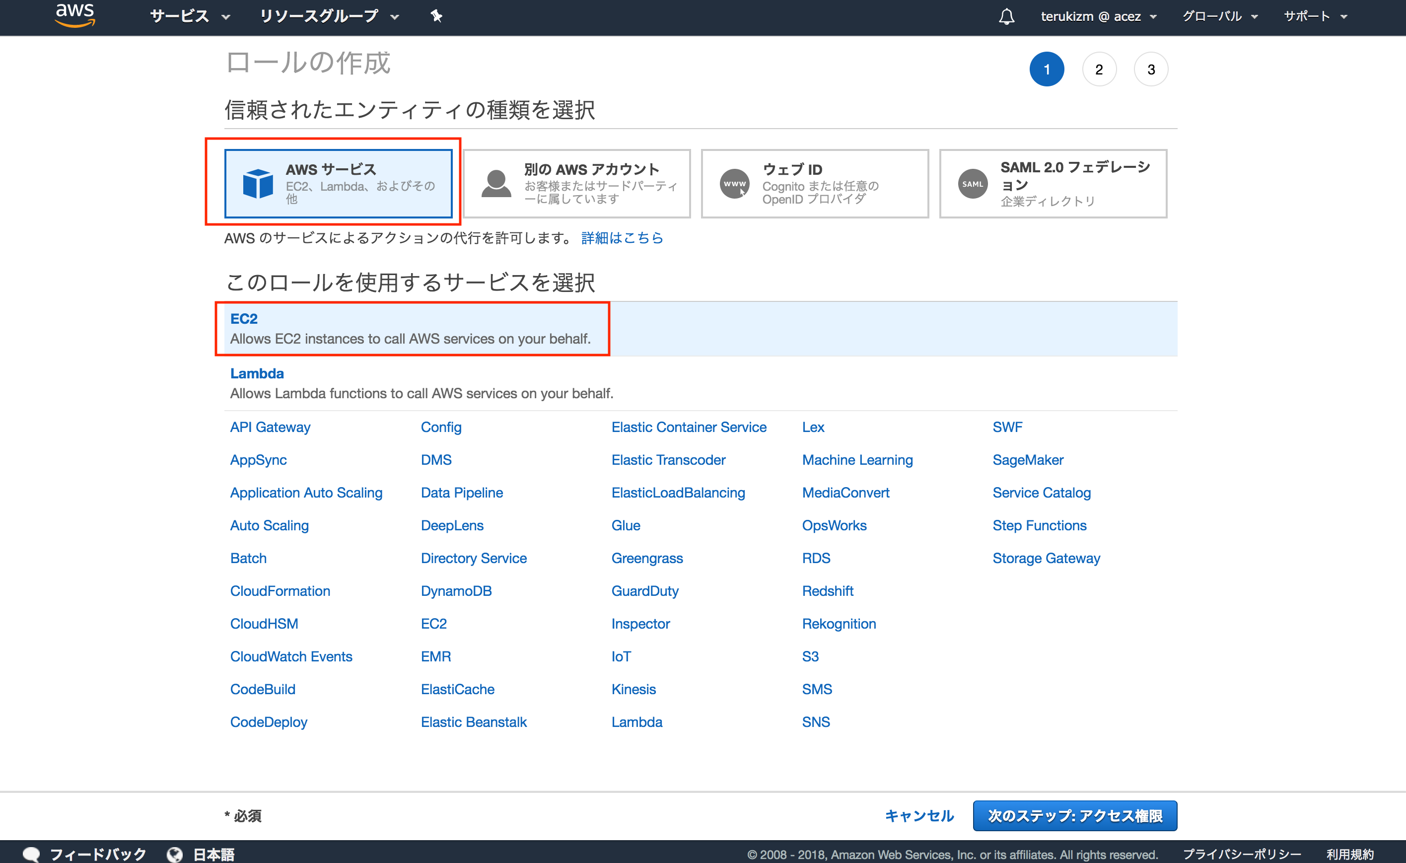1406x863 pixels.
Task: Click the SAML icon on the federation card
Action: (972, 184)
